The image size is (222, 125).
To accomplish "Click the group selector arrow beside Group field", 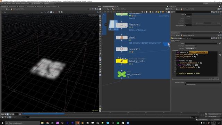I will pyautogui.click(x=220, y=43).
